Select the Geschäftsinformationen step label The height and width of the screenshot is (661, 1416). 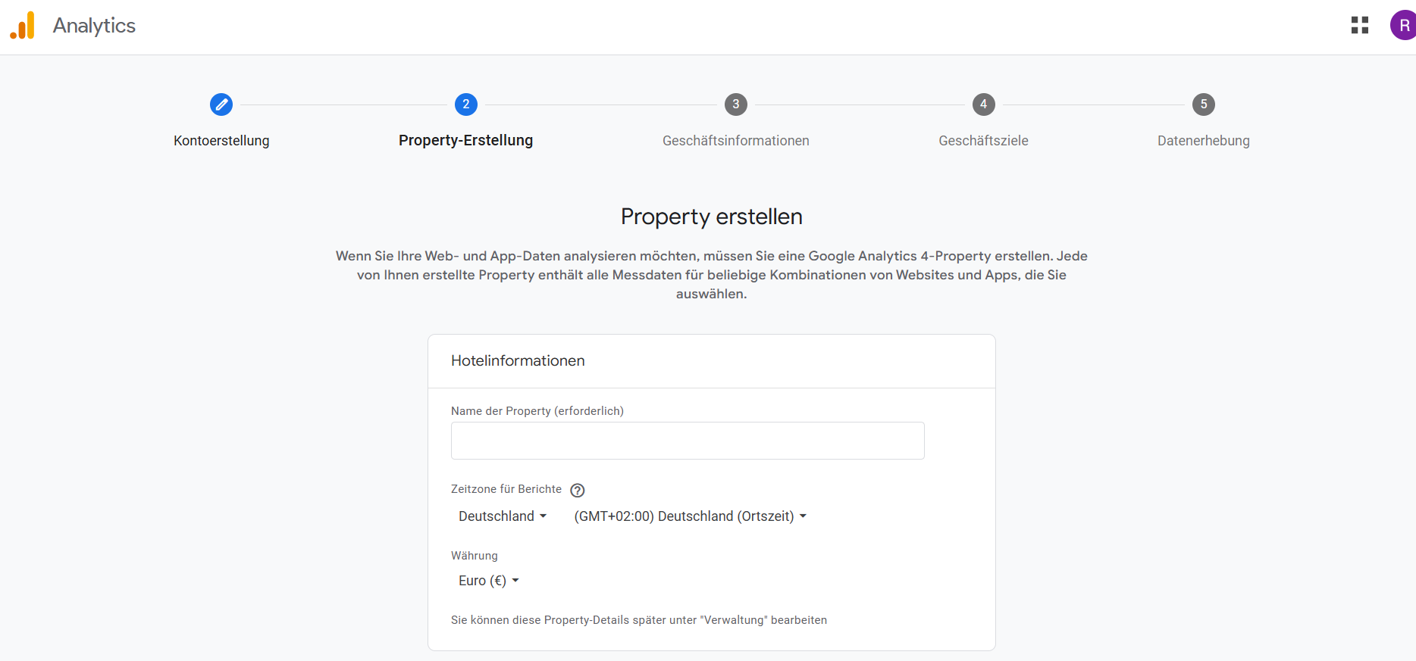point(735,141)
